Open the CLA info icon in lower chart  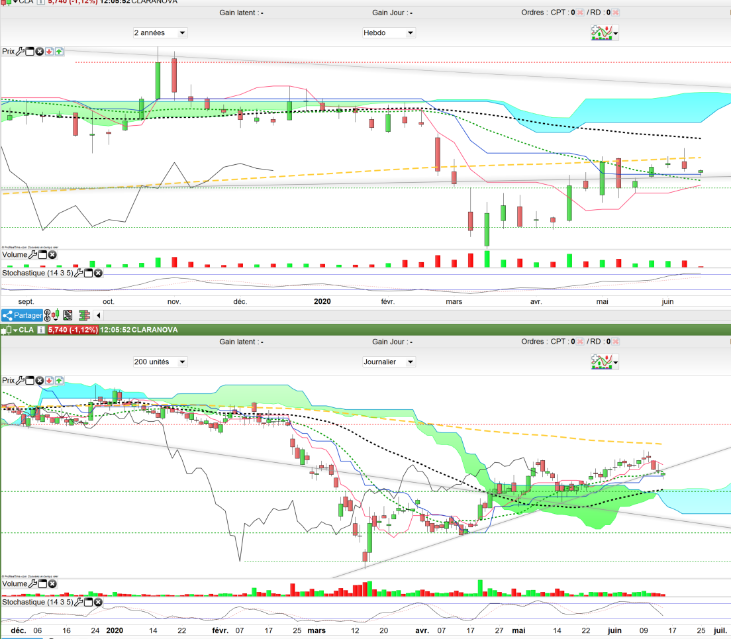click(41, 330)
